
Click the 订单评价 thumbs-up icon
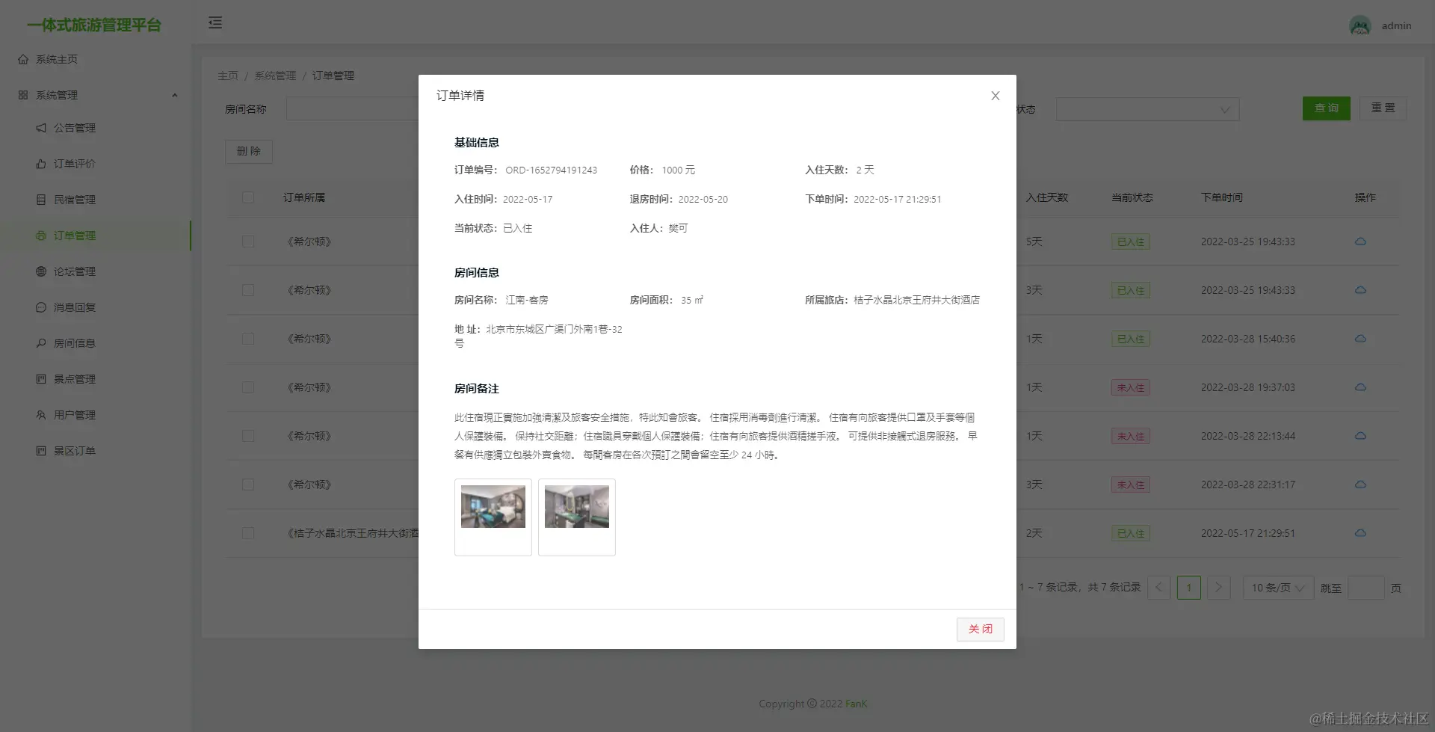pyautogui.click(x=41, y=164)
